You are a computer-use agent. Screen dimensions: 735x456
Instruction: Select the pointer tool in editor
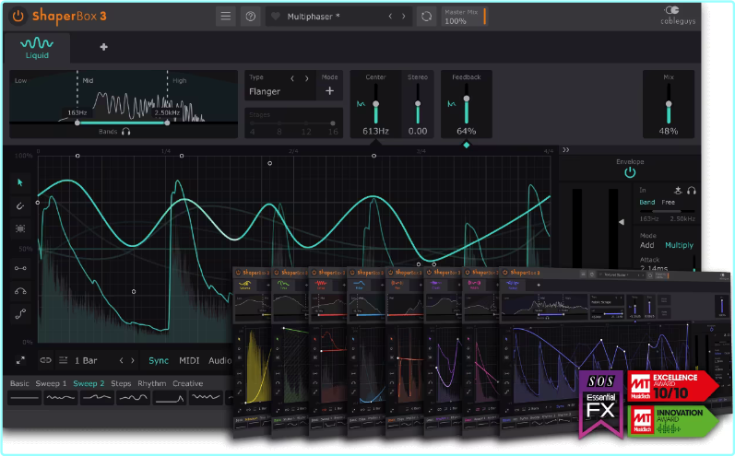[20, 182]
